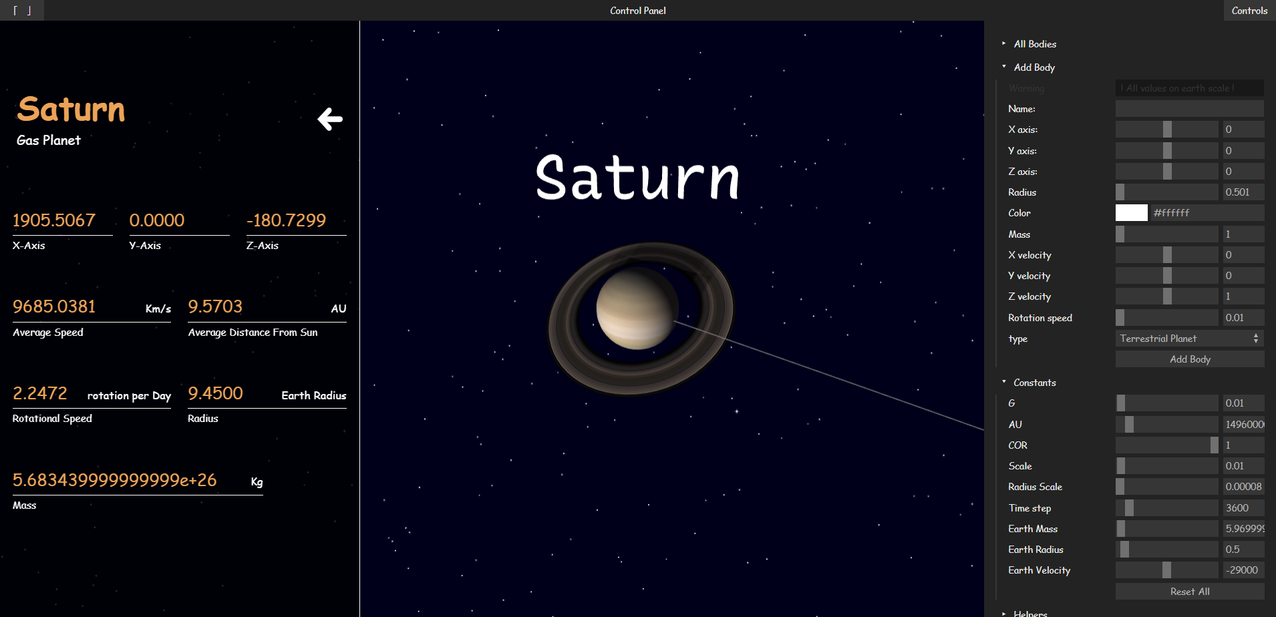The height and width of the screenshot is (617, 1276).
Task: Adjust the X velocity slider
Action: tap(1167, 255)
